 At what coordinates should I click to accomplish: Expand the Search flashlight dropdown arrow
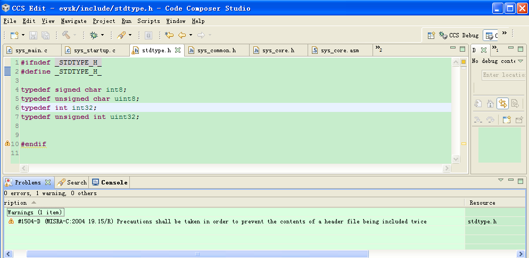[130, 35]
